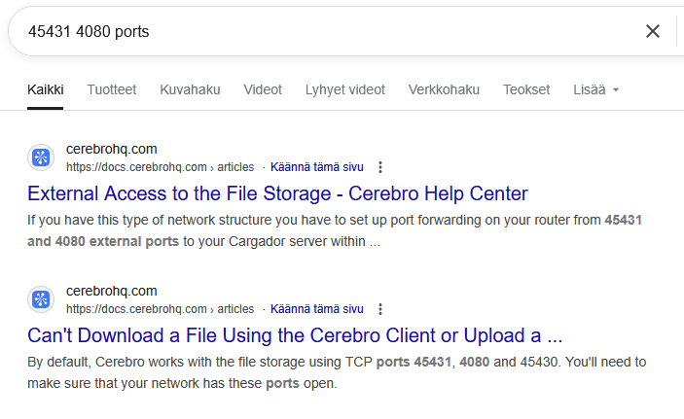Select the Kaikki tab
Image resolution: width=684 pixels, height=419 pixels.
[46, 89]
